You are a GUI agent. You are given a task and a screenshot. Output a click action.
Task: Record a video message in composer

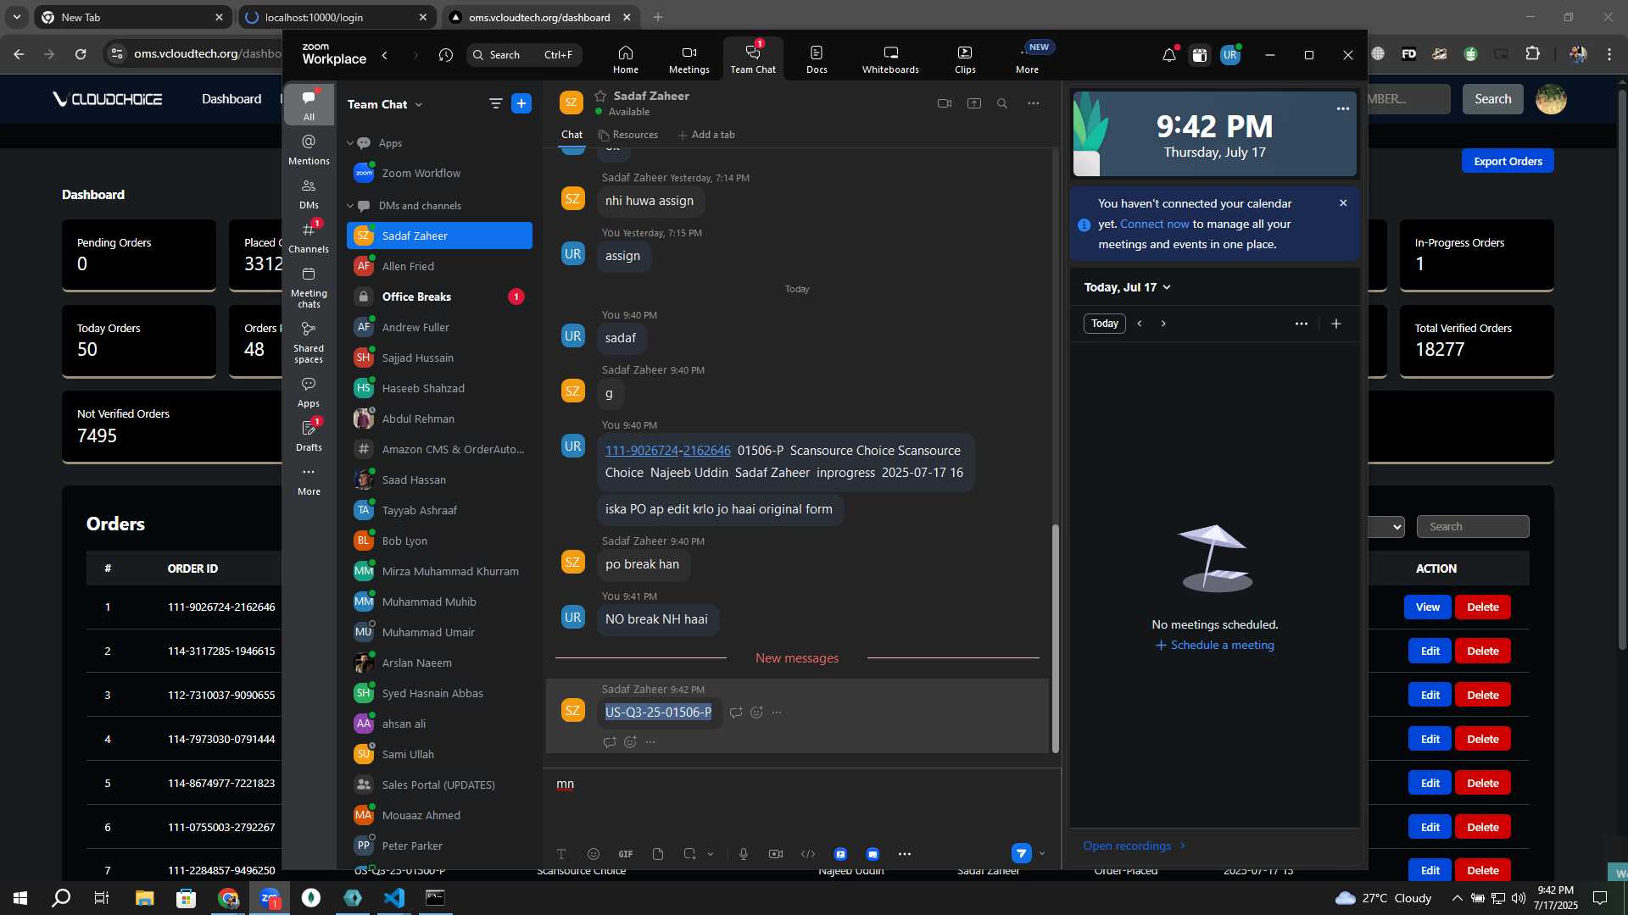coord(776,854)
